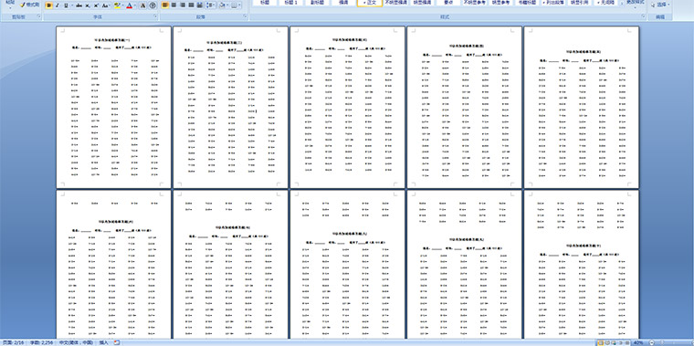Click the 插入 mode indicator in status bar

click(103, 342)
